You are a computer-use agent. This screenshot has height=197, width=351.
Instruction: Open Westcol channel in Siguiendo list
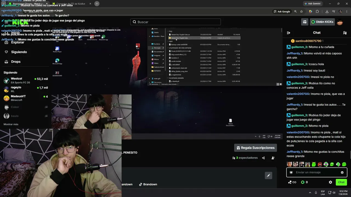click(26, 80)
